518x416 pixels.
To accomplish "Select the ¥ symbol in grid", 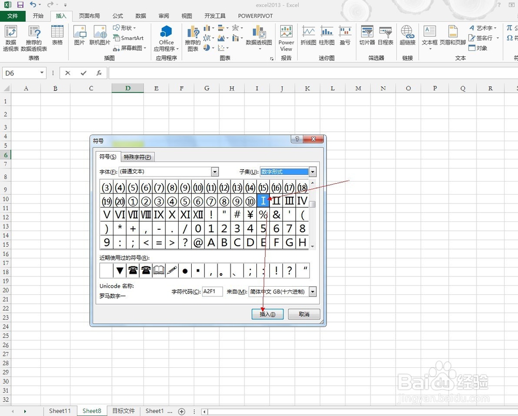I will coord(250,214).
